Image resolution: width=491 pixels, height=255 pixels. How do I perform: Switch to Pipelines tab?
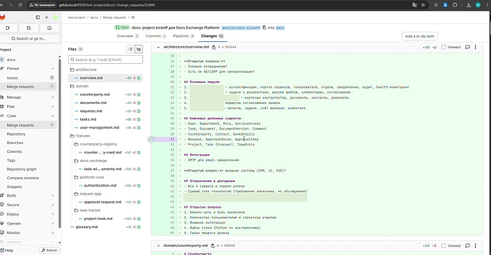[184, 36]
